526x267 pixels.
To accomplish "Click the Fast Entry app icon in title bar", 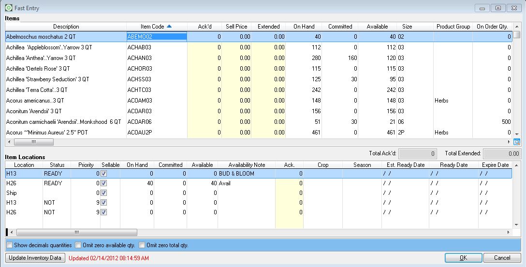I will pyautogui.click(x=9, y=8).
